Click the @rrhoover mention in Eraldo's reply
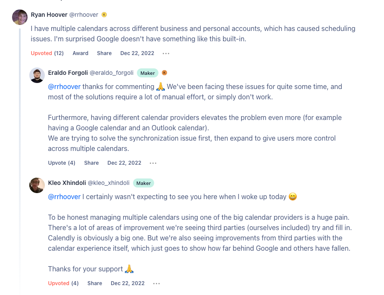 pyautogui.click(x=64, y=86)
